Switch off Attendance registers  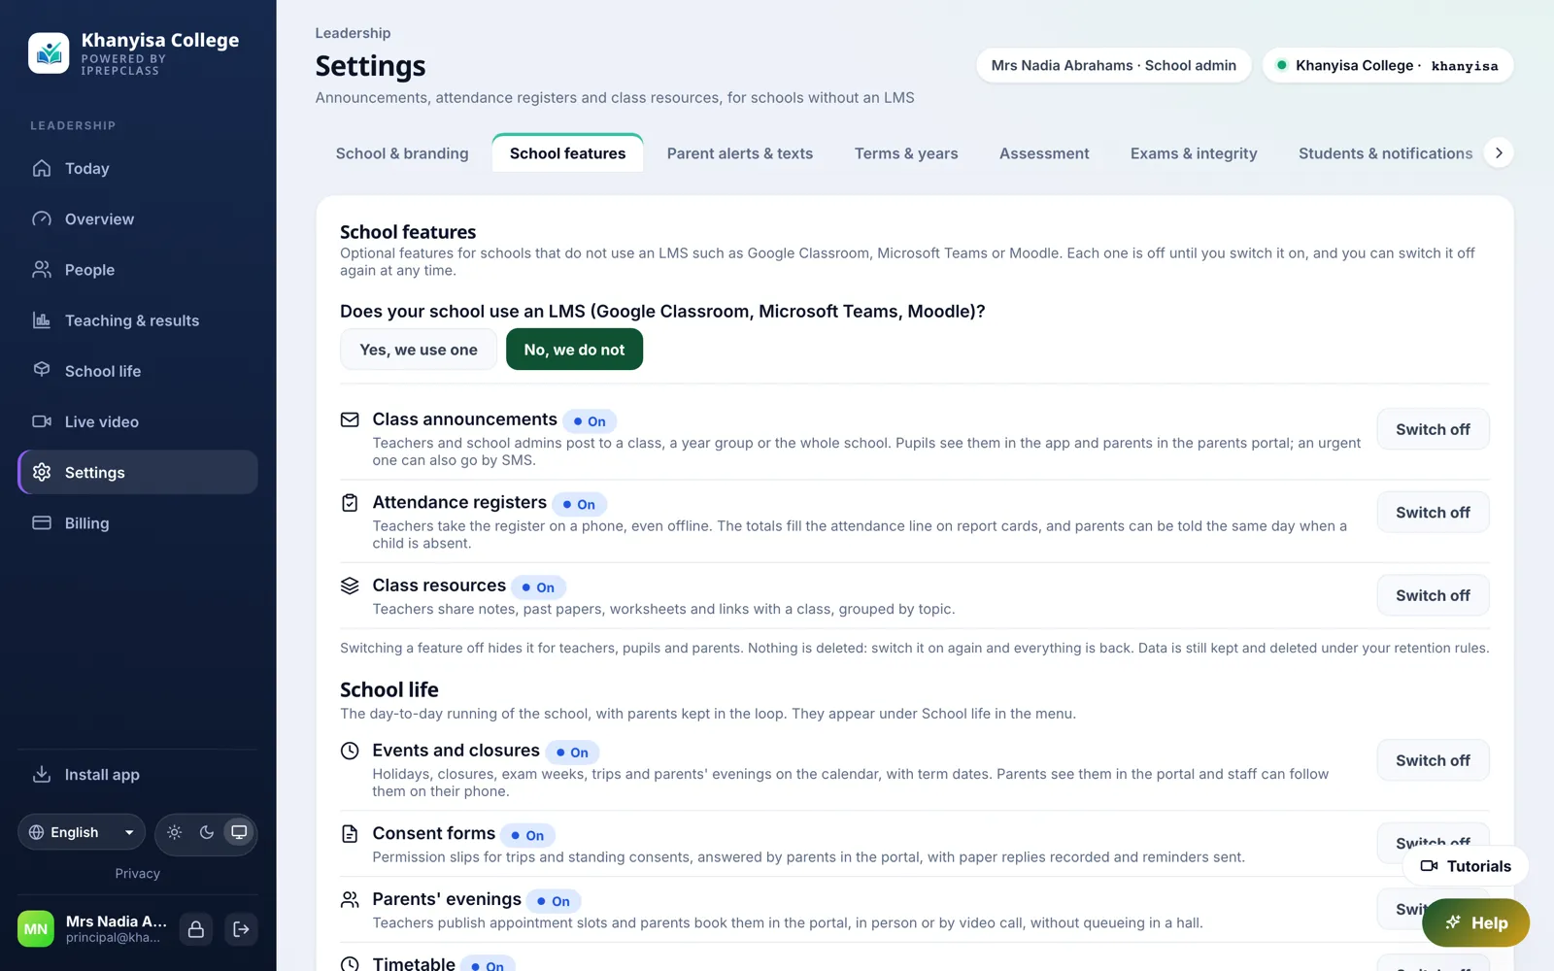click(1433, 513)
